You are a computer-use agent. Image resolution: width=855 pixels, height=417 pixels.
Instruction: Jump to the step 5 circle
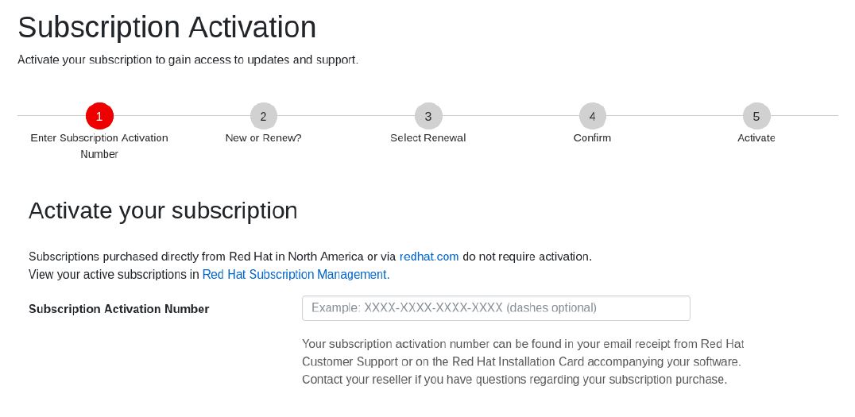pyautogui.click(x=756, y=116)
